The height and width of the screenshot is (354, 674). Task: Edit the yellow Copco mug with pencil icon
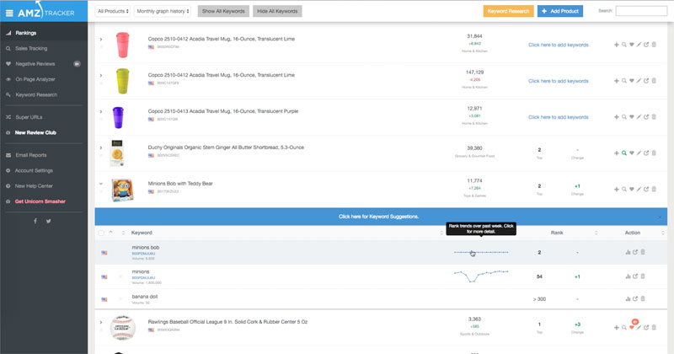[639, 81]
